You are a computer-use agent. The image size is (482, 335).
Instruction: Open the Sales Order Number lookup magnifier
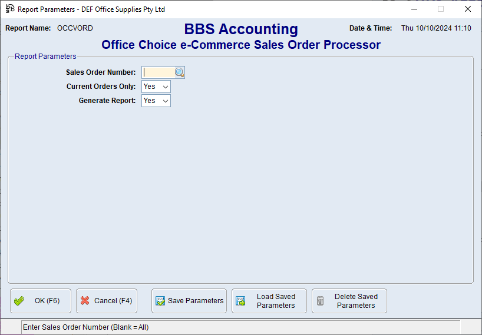click(x=180, y=72)
